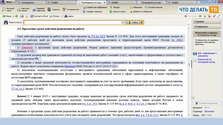The image size is (223, 125).
Task: Open the Назад history dropdown arrow
Action: pyautogui.click(x=13, y=16)
